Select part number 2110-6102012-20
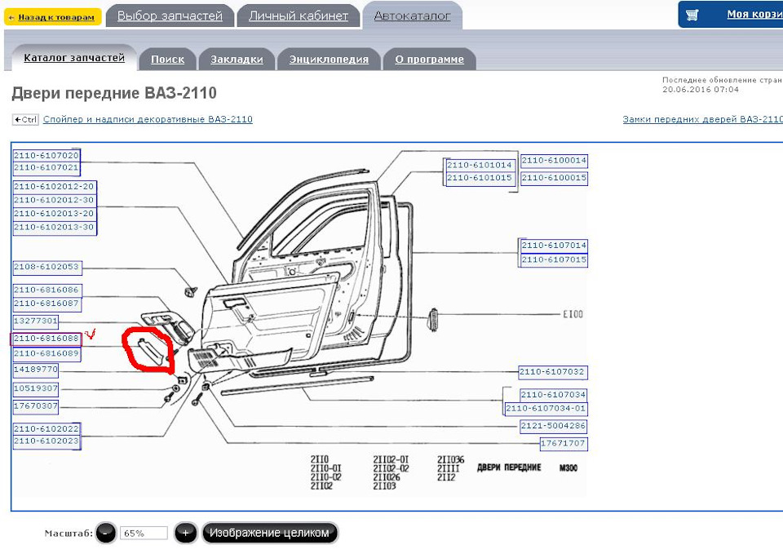This screenshot has height=554, width=783. coord(54,186)
